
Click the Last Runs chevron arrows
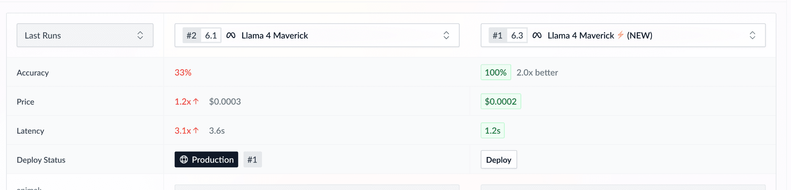pos(140,35)
